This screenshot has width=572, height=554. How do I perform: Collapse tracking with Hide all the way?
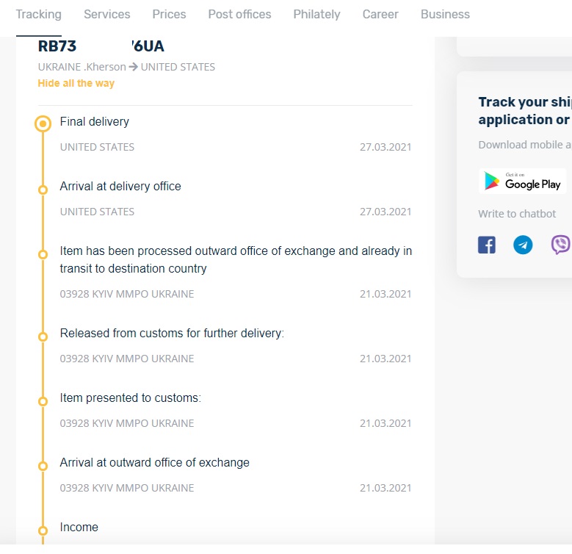pos(76,83)
